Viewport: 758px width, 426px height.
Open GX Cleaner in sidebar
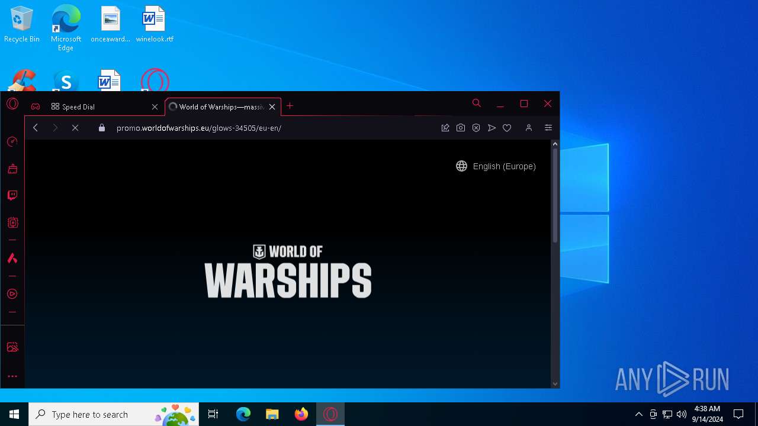[x=12, y=169]
